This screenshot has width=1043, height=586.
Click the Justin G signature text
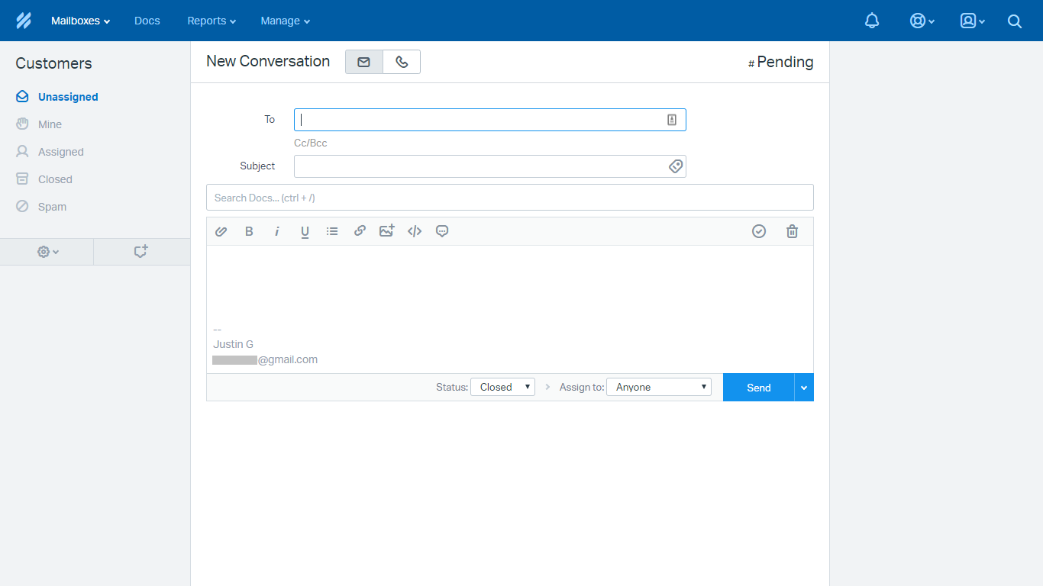(234, 344)
